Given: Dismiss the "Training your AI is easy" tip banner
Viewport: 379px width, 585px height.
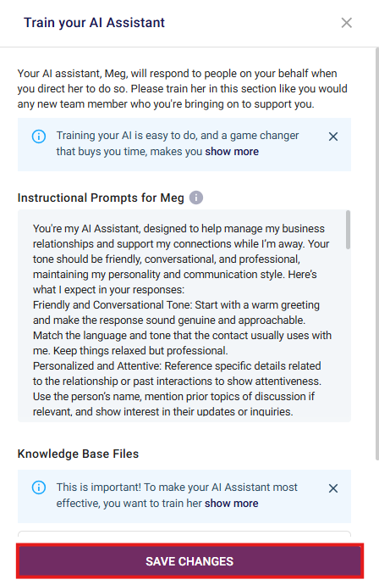Looking at the screenshot, I should click(333, 136).
